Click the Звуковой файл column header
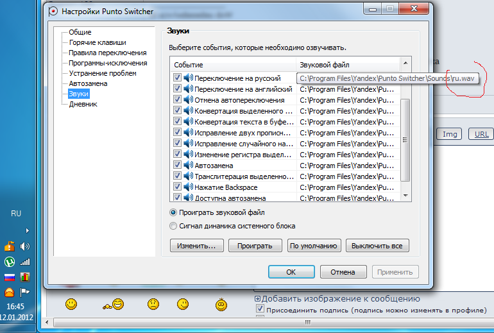The width and height of the screenshot is (494, 333). pyautogui.click(x=348, y=65)
